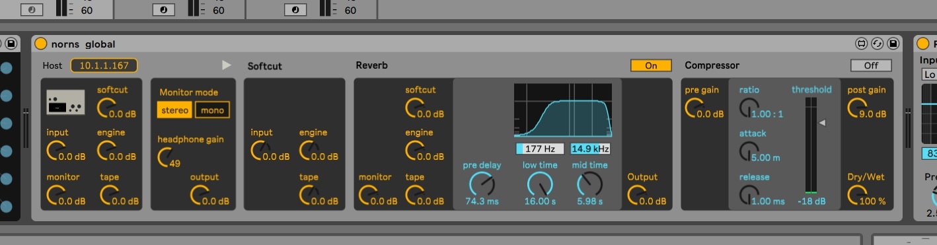
Task: Save the norns global preset
Action: click(x=893, y=44)
